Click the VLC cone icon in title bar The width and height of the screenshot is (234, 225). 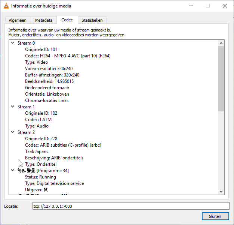click(x=6, y=6)
